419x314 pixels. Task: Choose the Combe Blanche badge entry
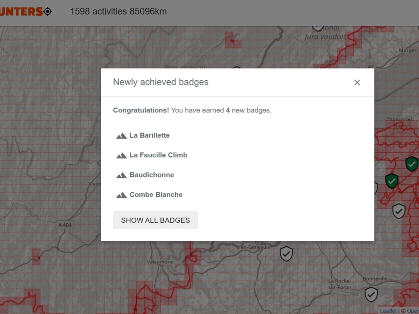point(156,194)
